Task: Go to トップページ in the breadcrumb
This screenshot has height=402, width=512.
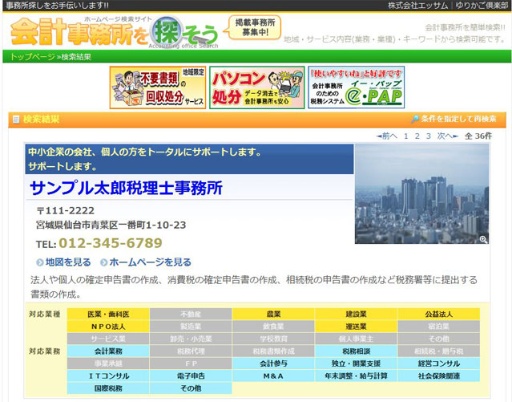Action: (x=33, y=57)
